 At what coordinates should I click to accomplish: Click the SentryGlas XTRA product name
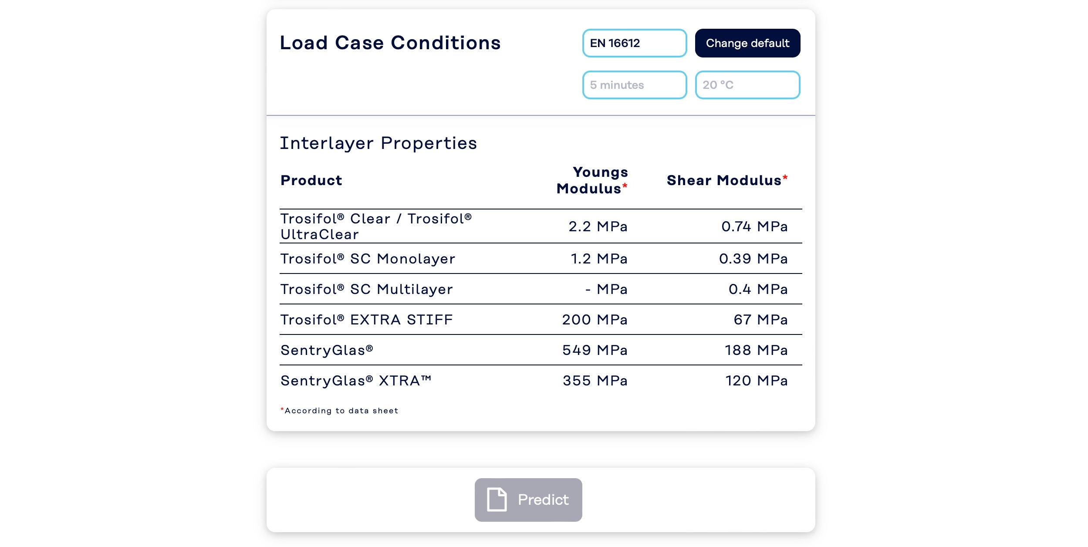click(x=356, y=381)
